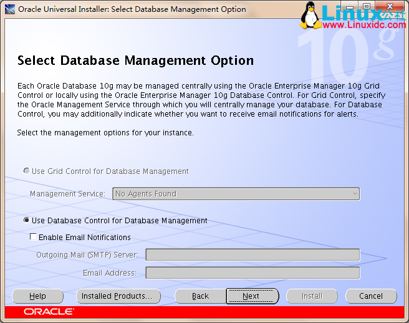Open the Help button
409x323 pixels.
[38, 296]
